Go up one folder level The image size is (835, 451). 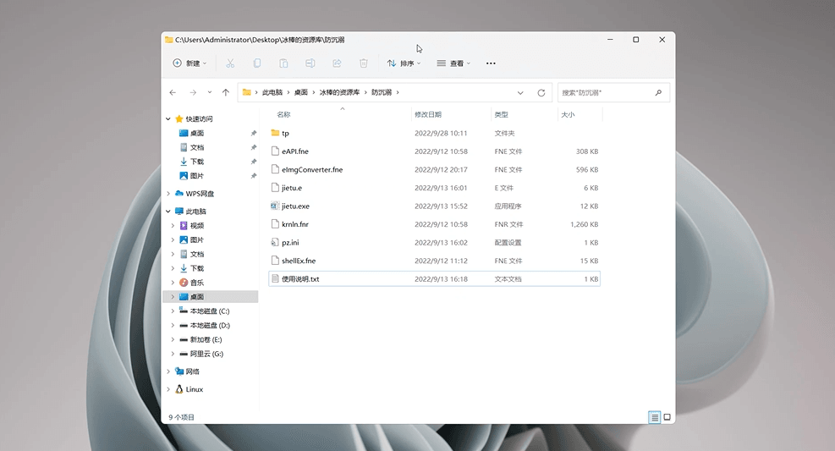point(225,92)
